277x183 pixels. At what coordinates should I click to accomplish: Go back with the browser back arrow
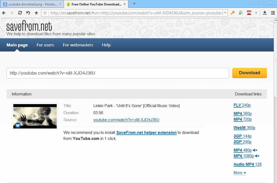tap(4, 13)
